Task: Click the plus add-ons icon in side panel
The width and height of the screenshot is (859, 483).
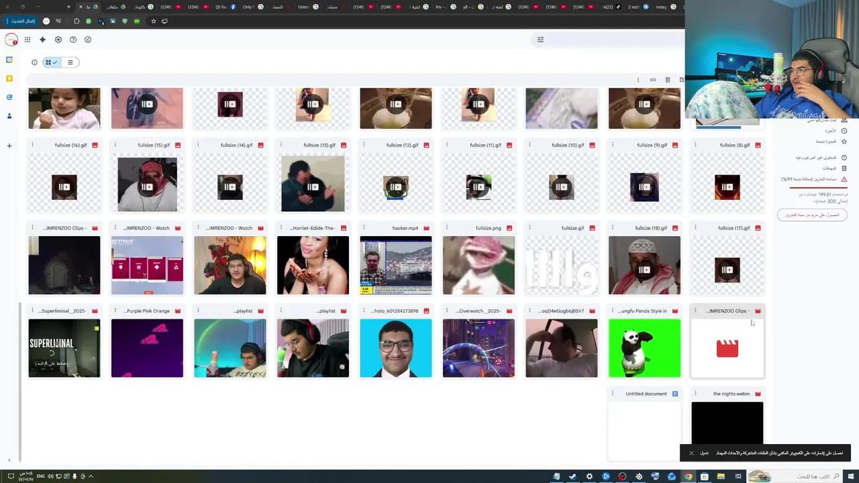Action: [x=9, y=146]
